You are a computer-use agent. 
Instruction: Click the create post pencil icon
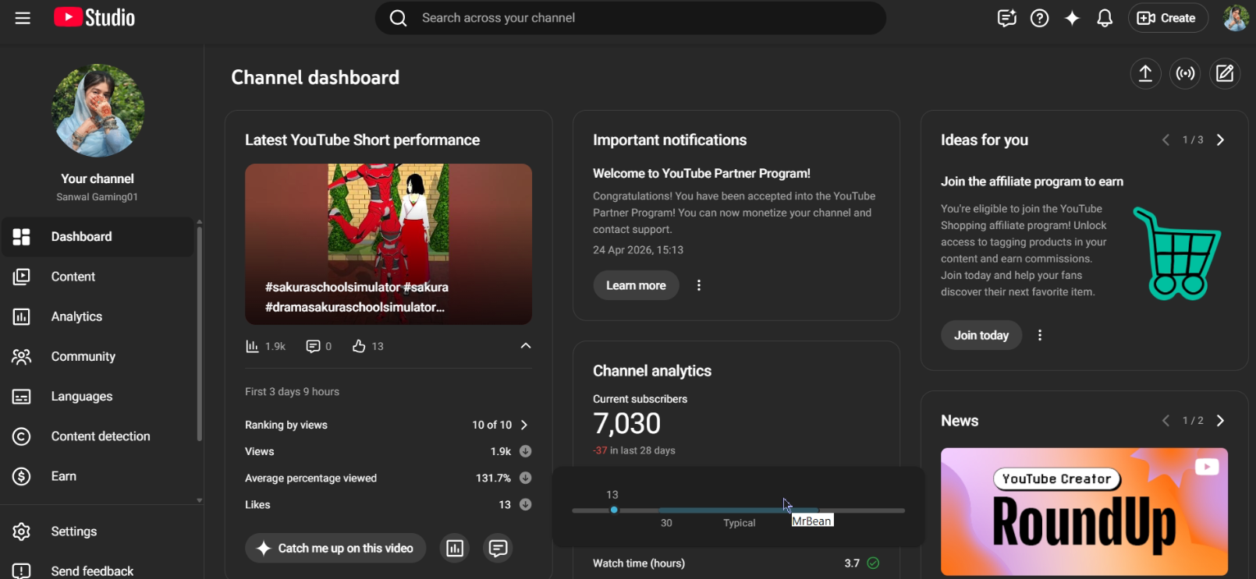pyautogui.click(x=1225, y=73)
